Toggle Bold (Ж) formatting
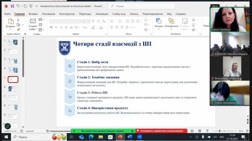 tap(51, 27)
